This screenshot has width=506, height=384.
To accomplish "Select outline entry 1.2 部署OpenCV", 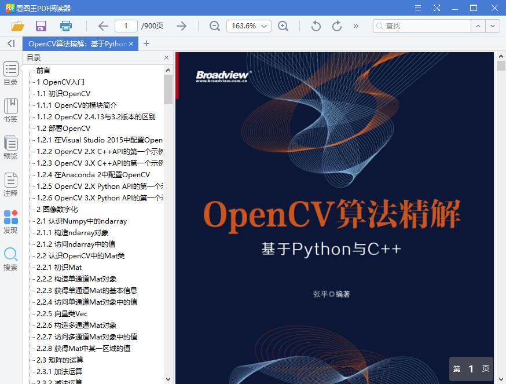I will pos(63,129).
